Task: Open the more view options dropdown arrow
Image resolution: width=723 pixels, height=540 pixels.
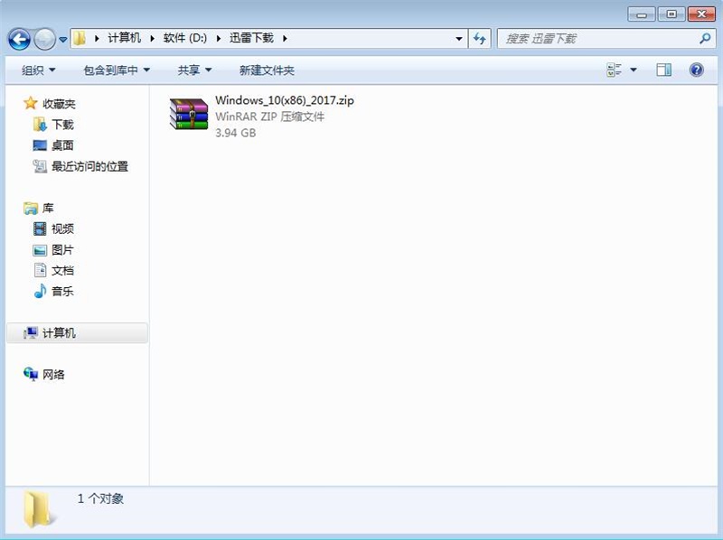Action: point(634,70)
